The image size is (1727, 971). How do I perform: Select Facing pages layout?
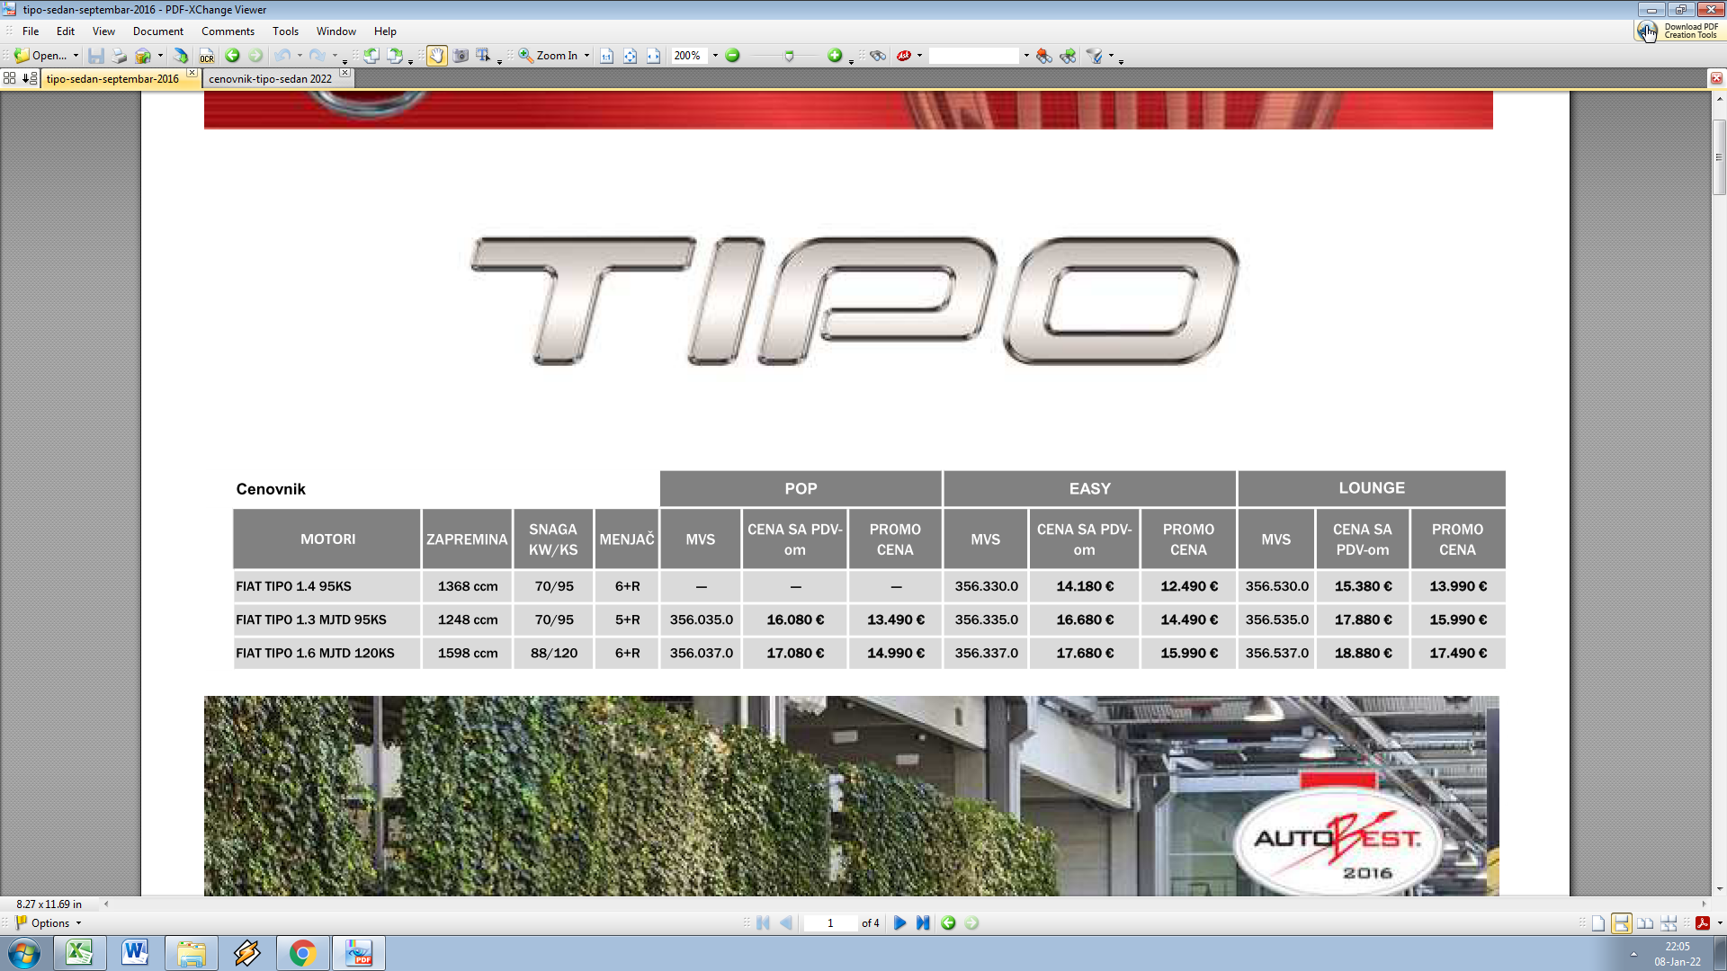[1645, 923]
